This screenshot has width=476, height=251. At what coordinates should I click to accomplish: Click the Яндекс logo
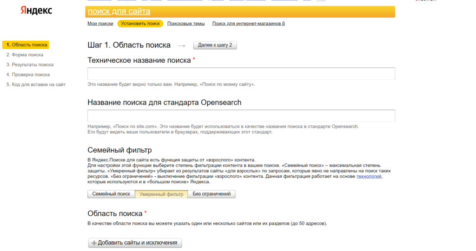(x=36, y=10)
